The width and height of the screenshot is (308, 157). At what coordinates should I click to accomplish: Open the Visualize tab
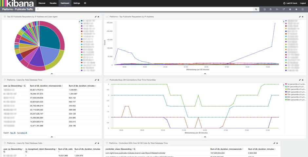click(x=53, y=3)
